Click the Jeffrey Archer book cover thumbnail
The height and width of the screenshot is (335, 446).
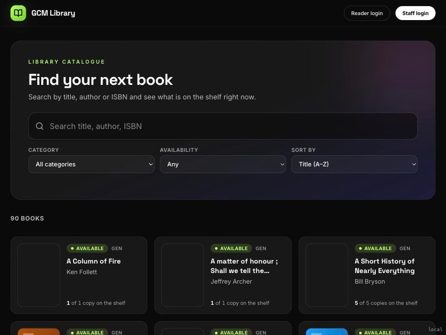click(183, 275)
